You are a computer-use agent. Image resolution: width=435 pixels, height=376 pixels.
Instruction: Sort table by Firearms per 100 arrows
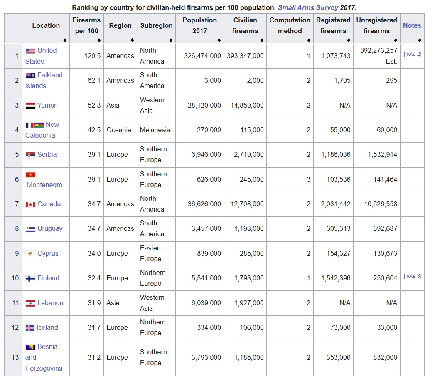(99, 40)
